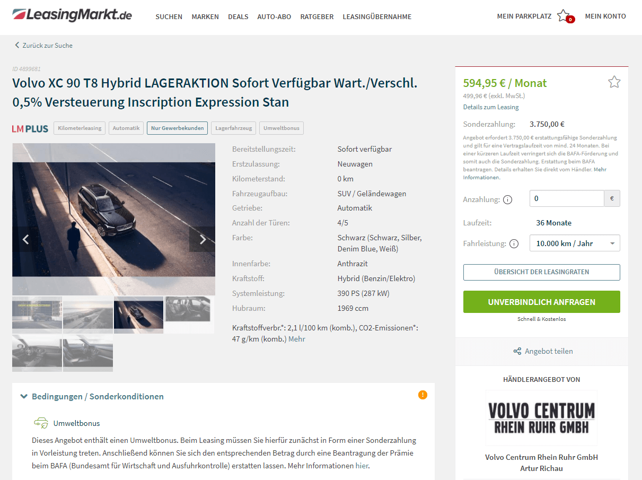Click the UNVERBINDLICH ANFRAGEN button
The width and height of the screenshot is (642, 480).
coord(541,302)
